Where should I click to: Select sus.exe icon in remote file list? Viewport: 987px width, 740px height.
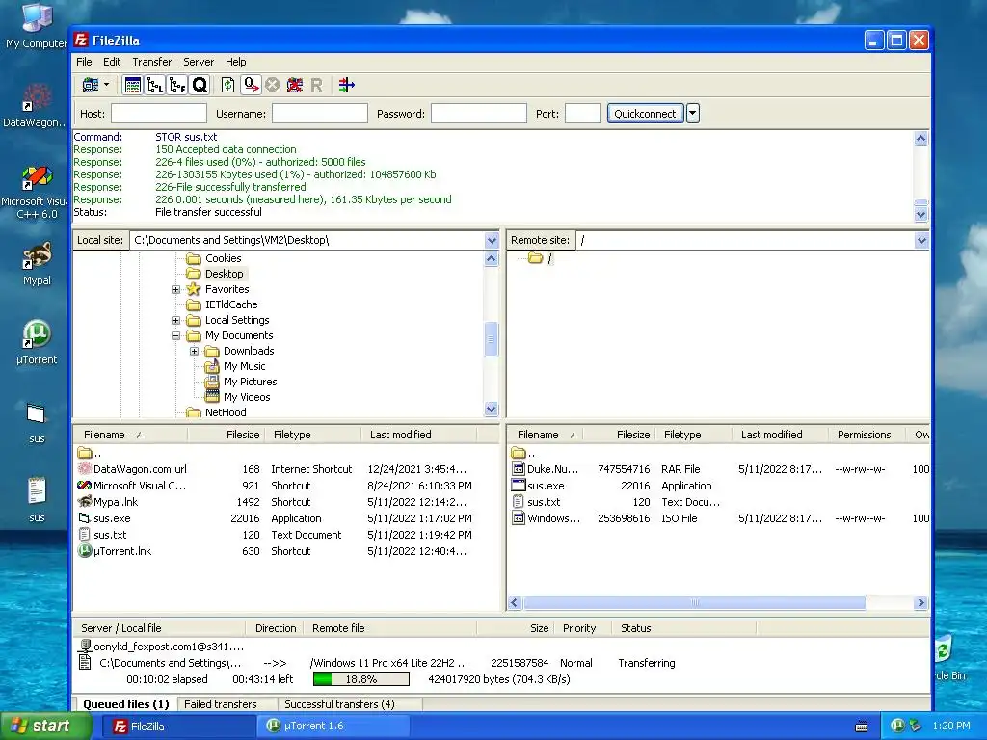(518, 486)
